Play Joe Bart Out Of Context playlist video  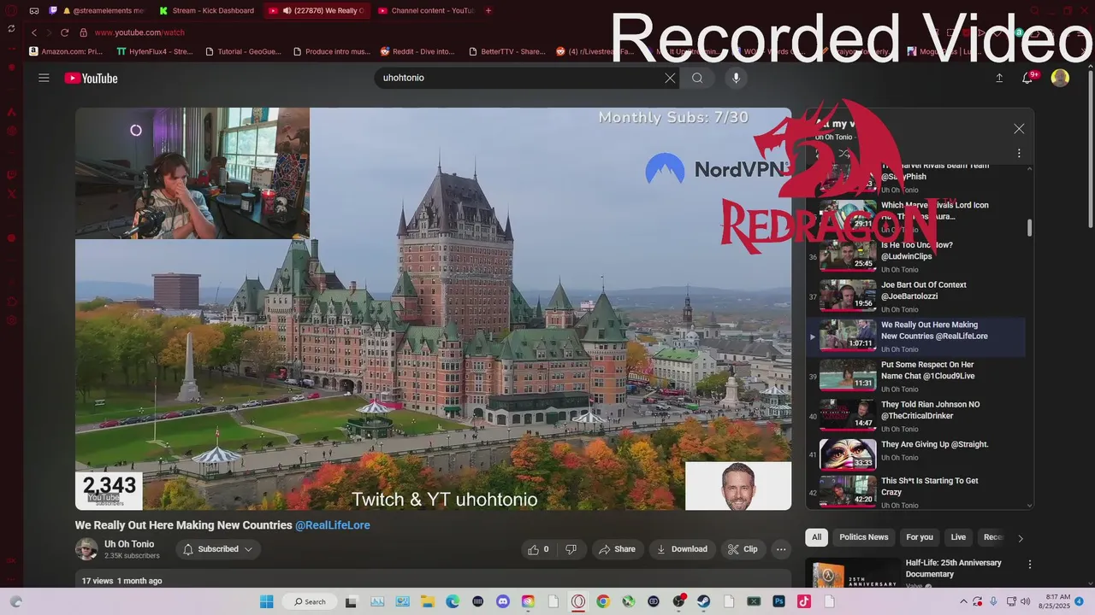click(916, 296)
